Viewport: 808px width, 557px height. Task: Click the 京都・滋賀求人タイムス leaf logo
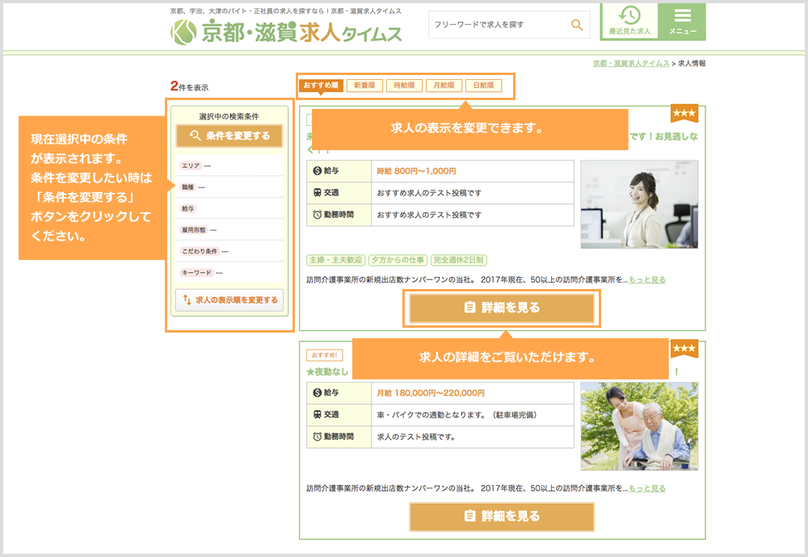[x=184, y=32]
